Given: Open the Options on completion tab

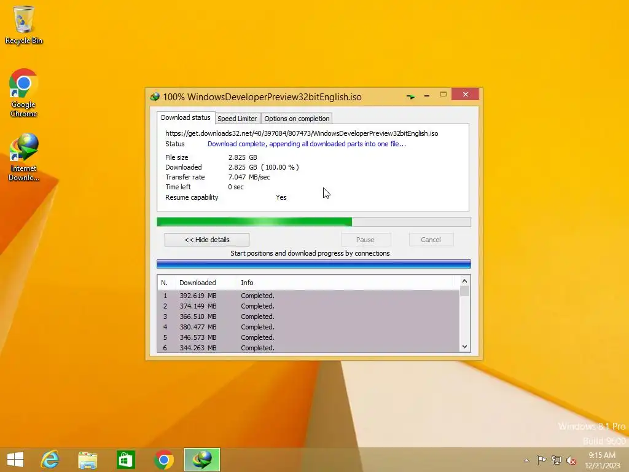Looking at the screenshot, I should click(297, 119).
